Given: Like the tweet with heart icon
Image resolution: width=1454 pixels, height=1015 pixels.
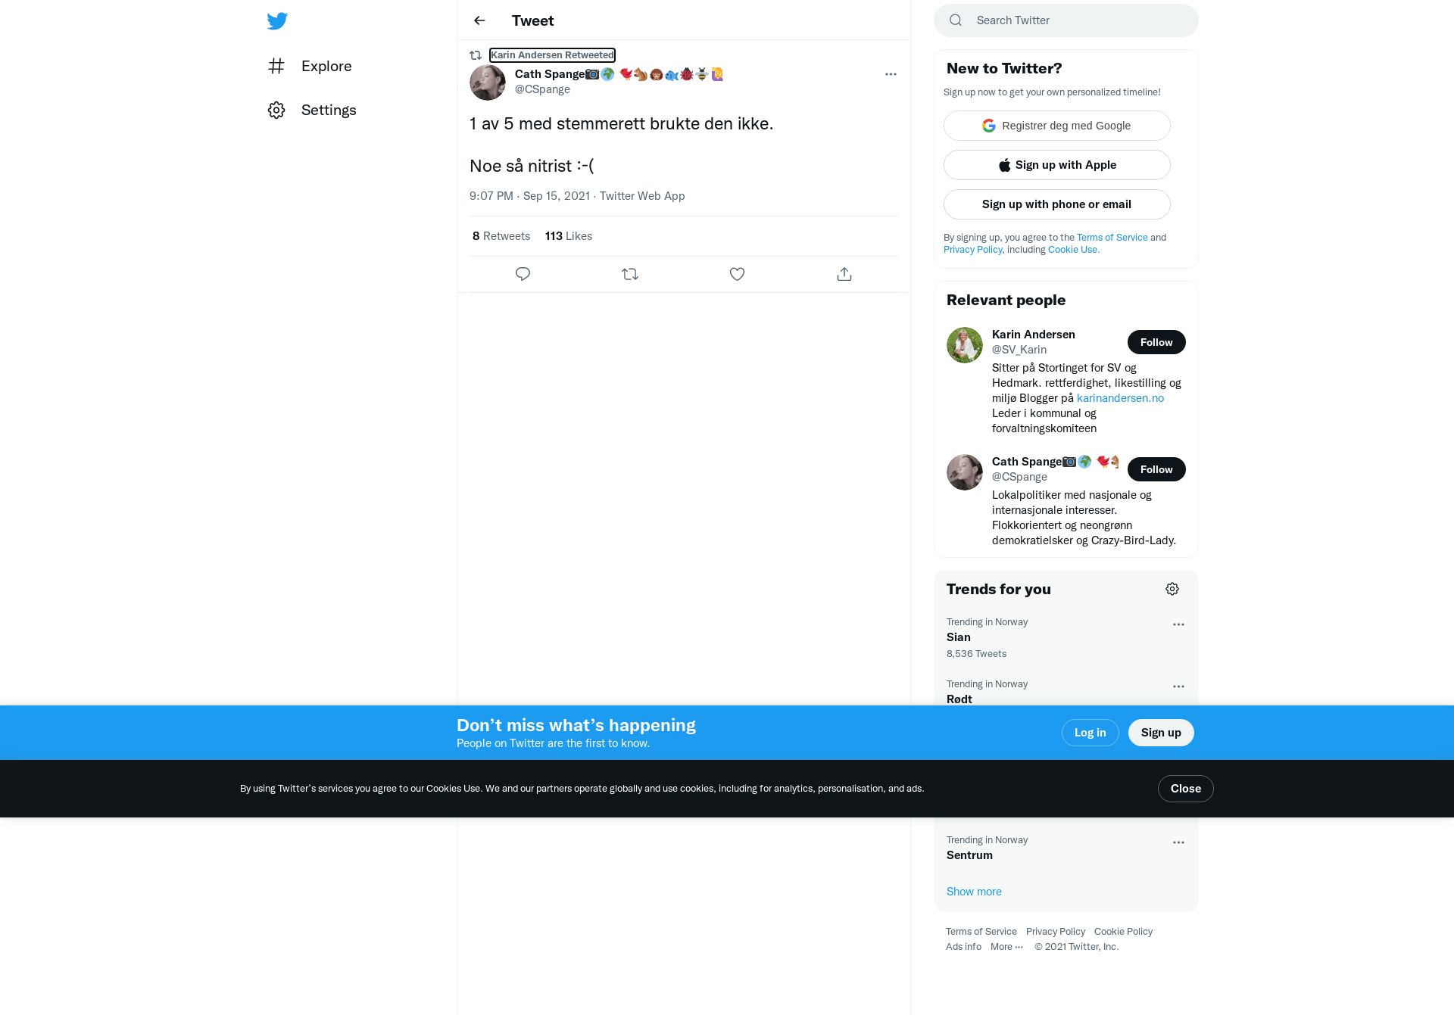Looking at the screenshot, I should 737,274.
